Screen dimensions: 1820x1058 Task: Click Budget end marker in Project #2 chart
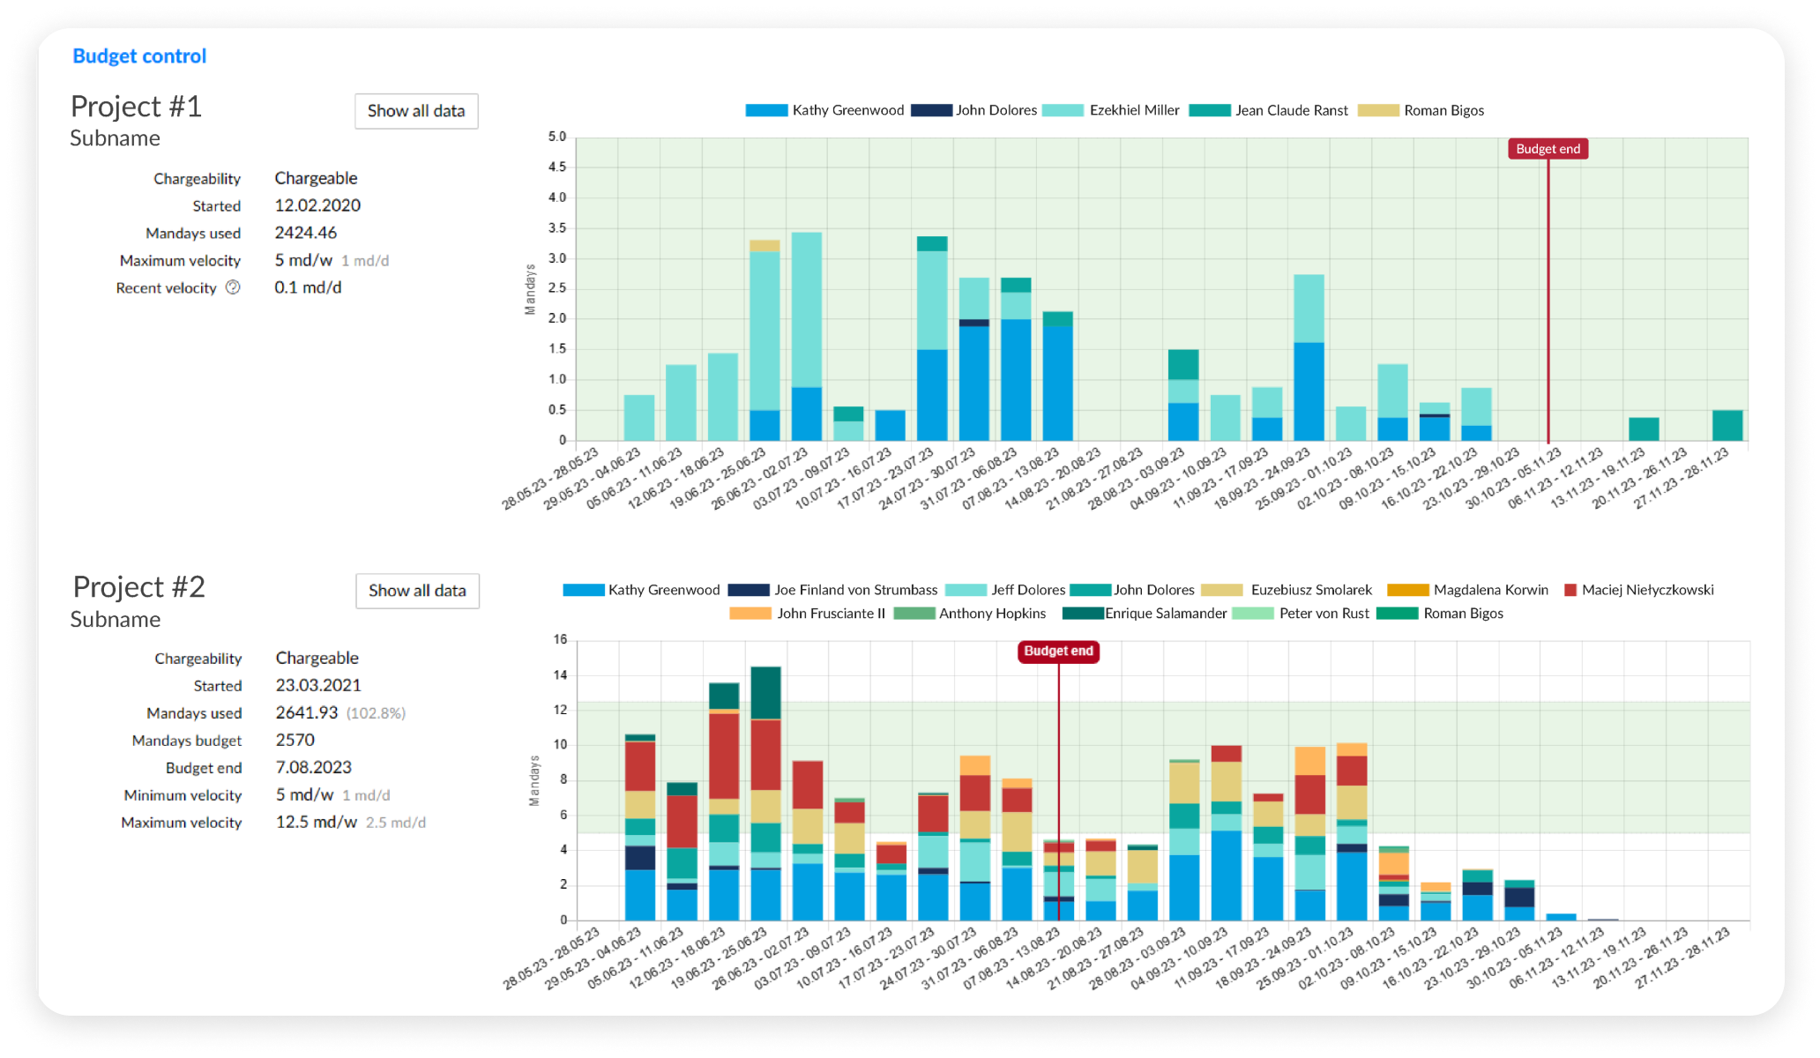click(x=1058, y=652)
